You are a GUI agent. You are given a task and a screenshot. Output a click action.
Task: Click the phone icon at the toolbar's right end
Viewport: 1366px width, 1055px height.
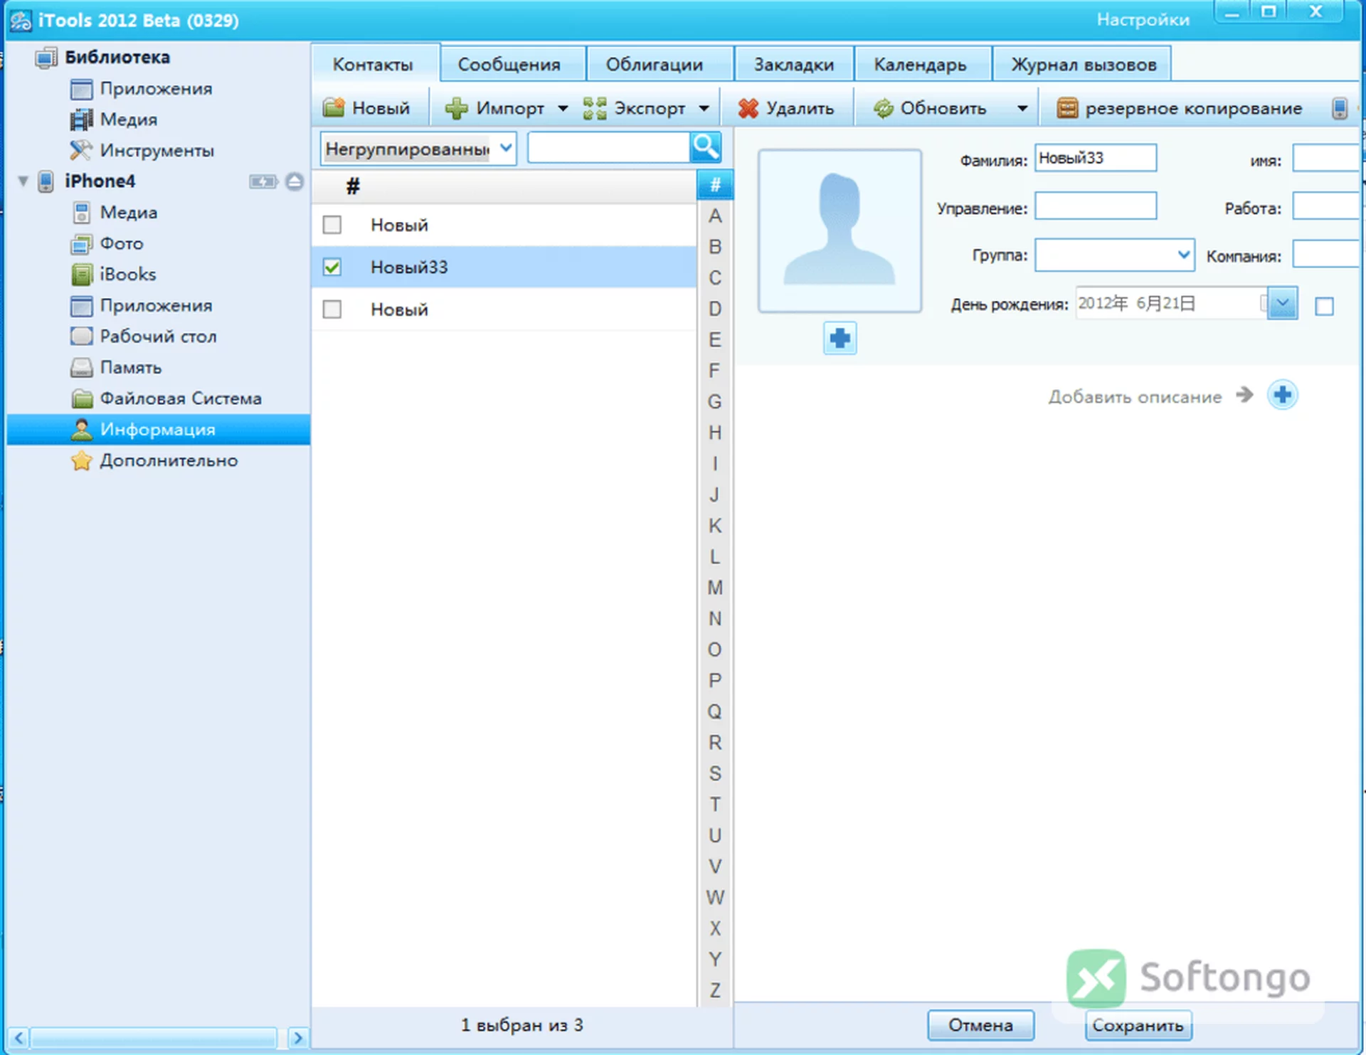tap(1340, 108)
